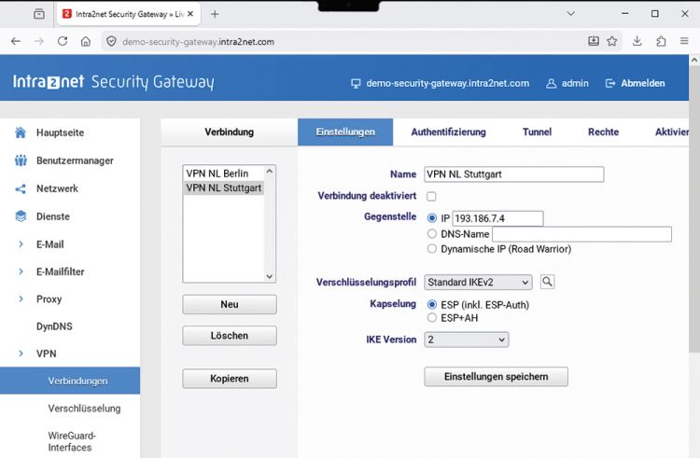The height and width of the screenshot is (458, 700).
Task: Select ESP (inkl. ESP-Auth) encapsulation
Action: point(432,305)
